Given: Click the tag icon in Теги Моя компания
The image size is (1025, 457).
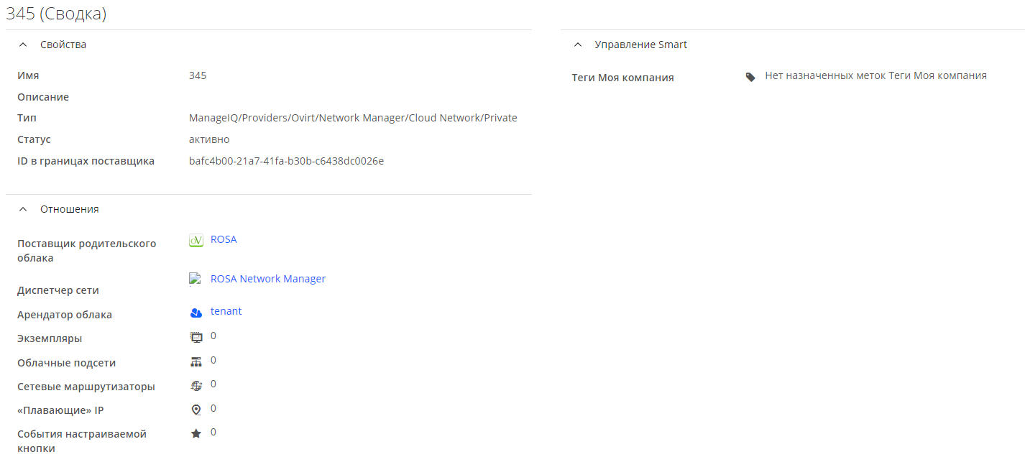Looking at the screenshot, I should 750,77.
